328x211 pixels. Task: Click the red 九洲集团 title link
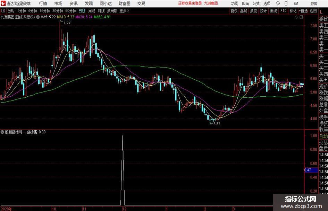point(211,3)
